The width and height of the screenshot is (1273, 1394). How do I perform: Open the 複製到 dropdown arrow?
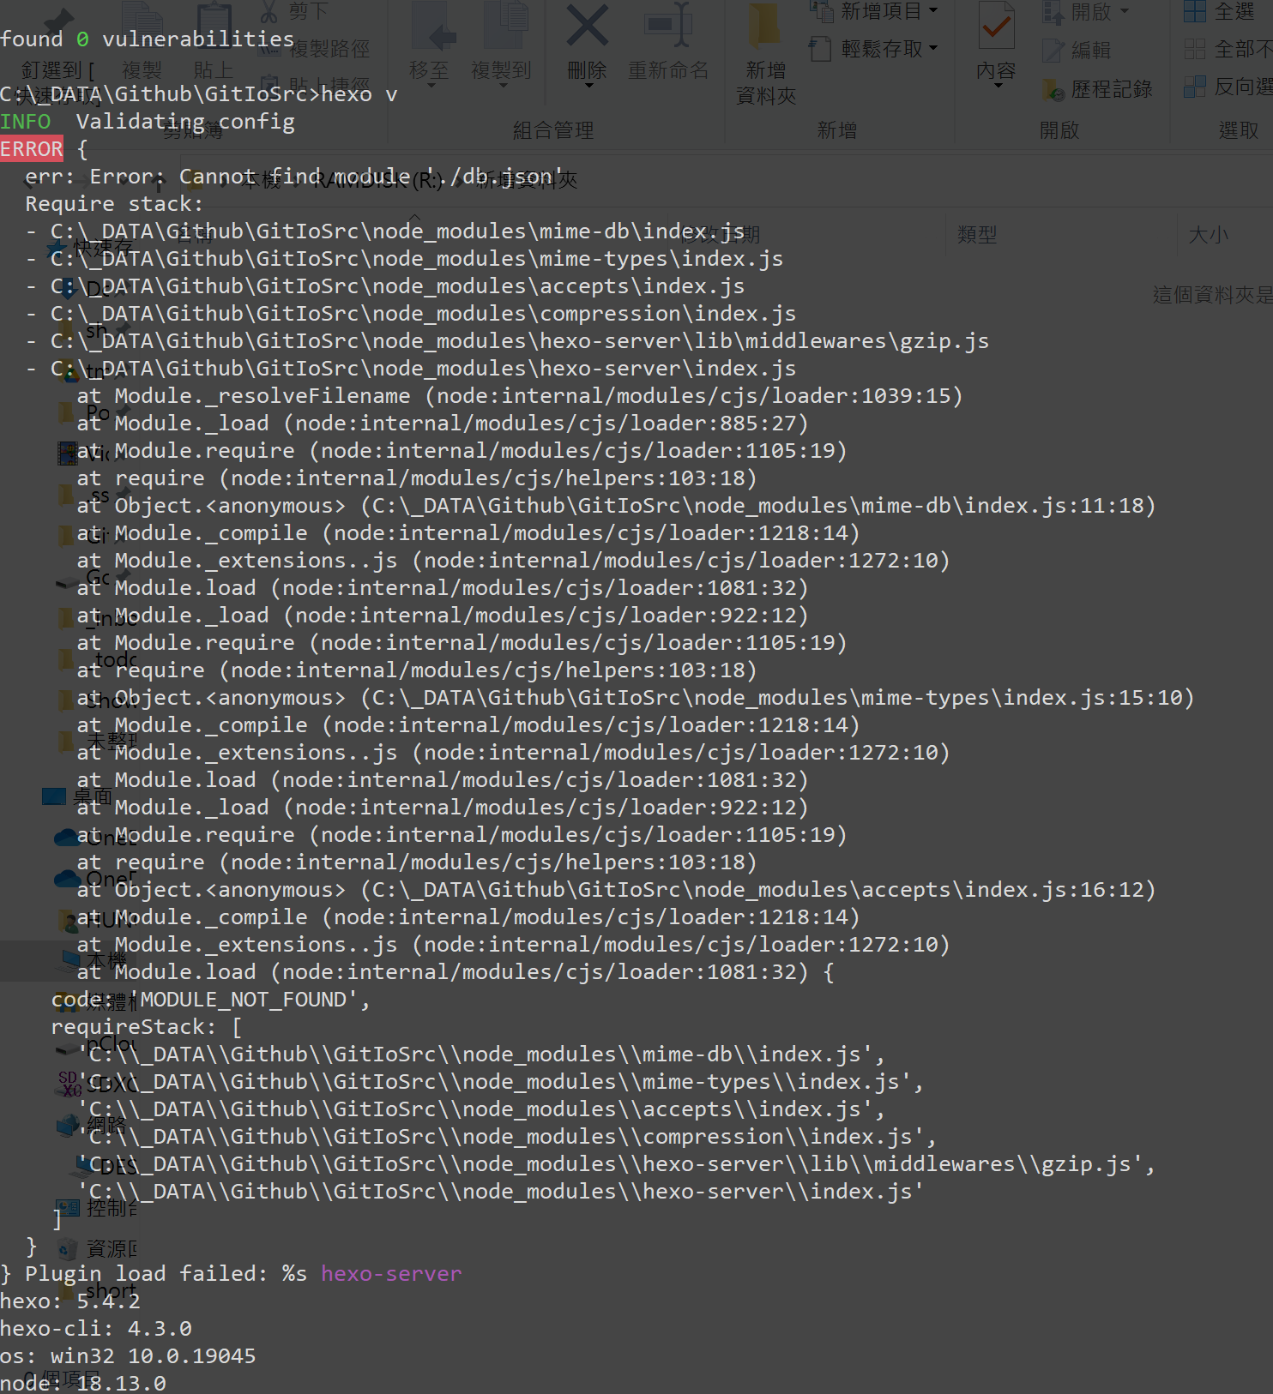[x=504, y=86]
